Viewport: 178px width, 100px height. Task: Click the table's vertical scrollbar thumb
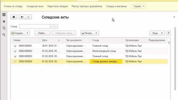point(169,42)
